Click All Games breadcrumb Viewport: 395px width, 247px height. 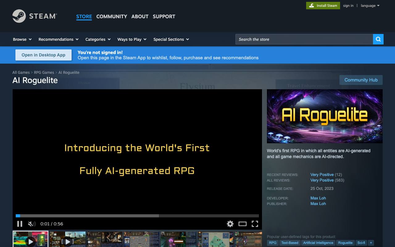(x=21, y=72)
